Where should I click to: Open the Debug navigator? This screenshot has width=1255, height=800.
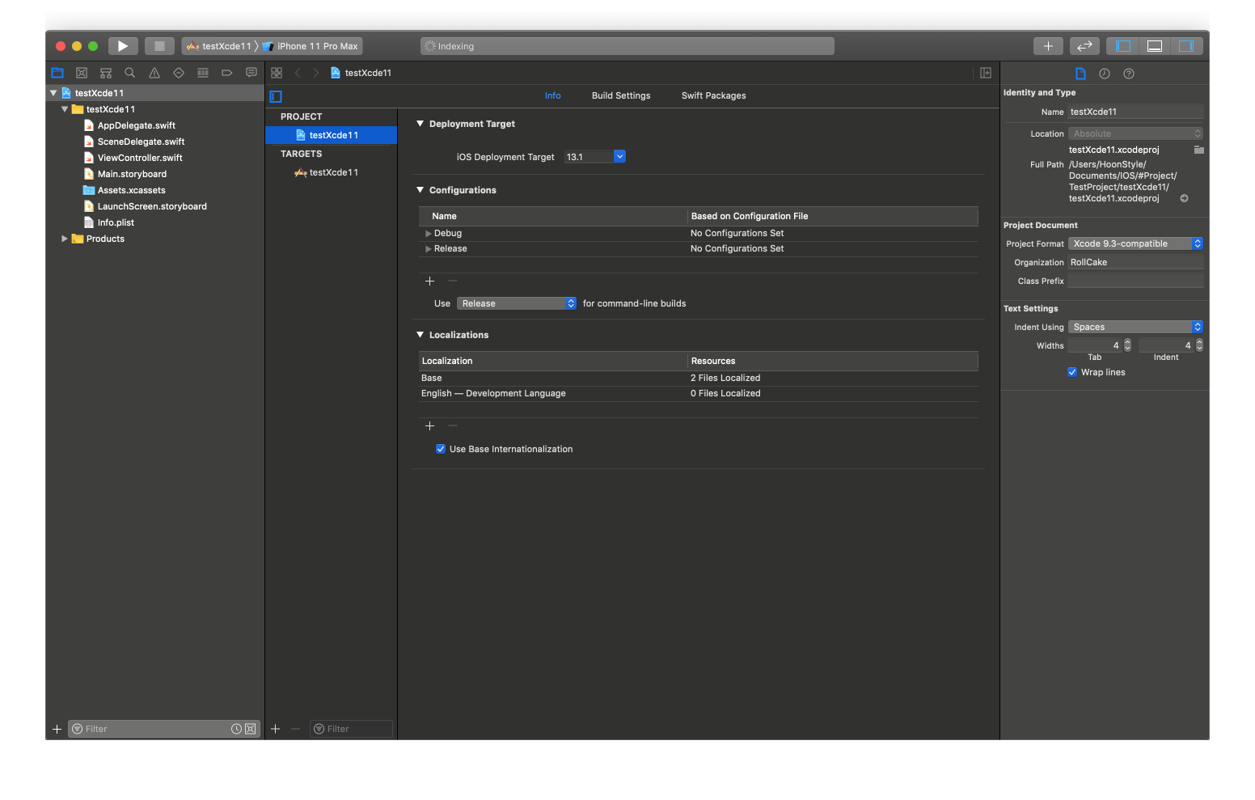click(203, 73)
